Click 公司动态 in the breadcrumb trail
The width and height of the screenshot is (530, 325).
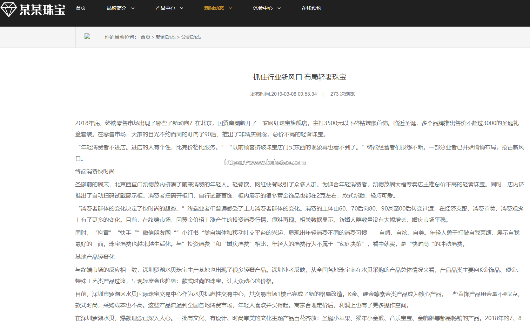pyautogui.click(x=191, y=37)
